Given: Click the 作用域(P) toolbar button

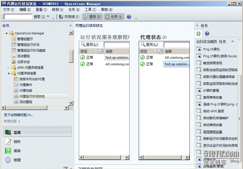Looking at the screenshot, I should click(x=69, y=17).
